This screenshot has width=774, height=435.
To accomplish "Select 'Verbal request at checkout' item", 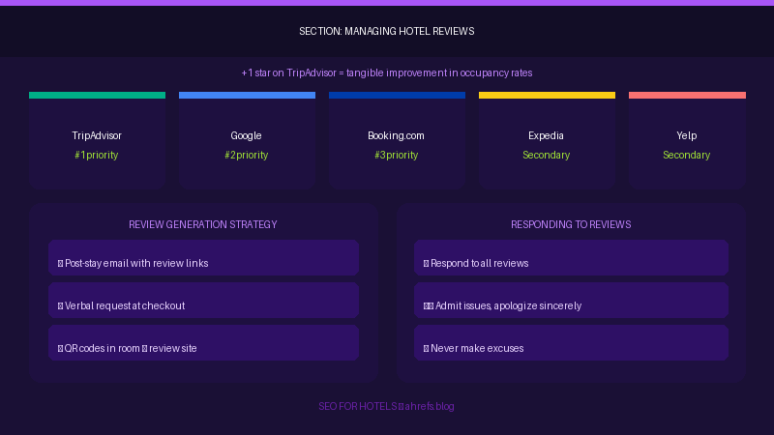I will 203,300.
